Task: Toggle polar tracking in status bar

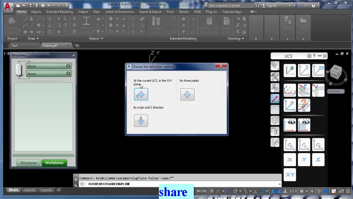Action: click(235, 191)
